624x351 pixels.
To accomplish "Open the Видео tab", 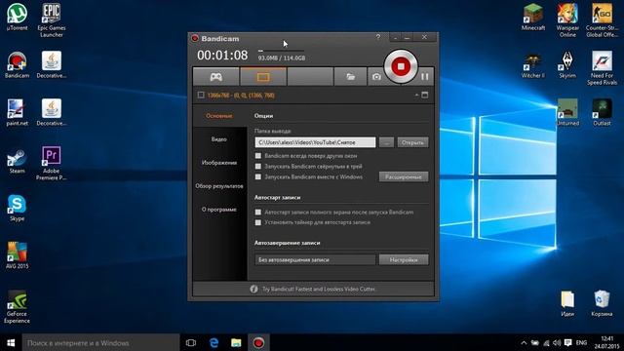I will click(x=219, y=139).
